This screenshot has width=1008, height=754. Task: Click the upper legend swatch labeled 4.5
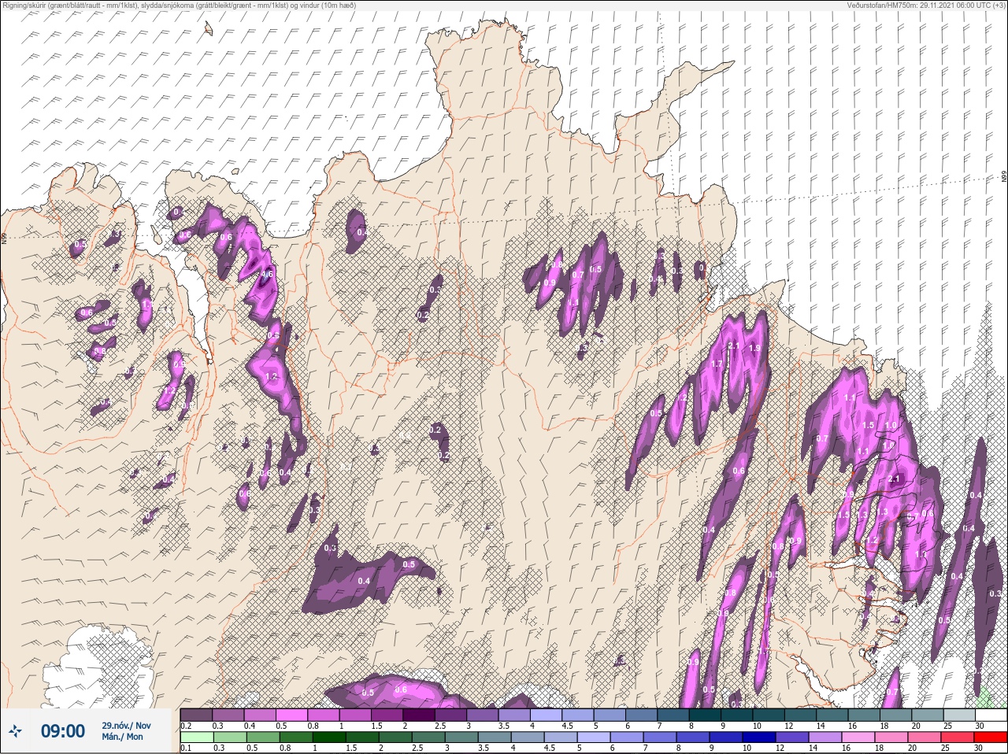577,715
